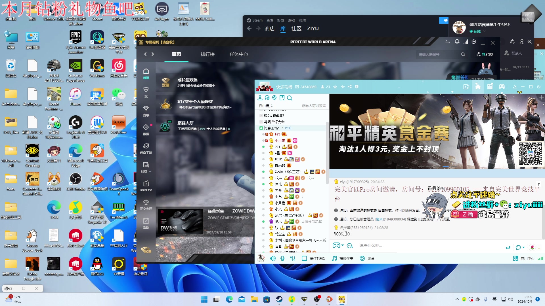This screenshot has height=306, width=545.
Task: Click the flower gift icon
Action: 532,247
